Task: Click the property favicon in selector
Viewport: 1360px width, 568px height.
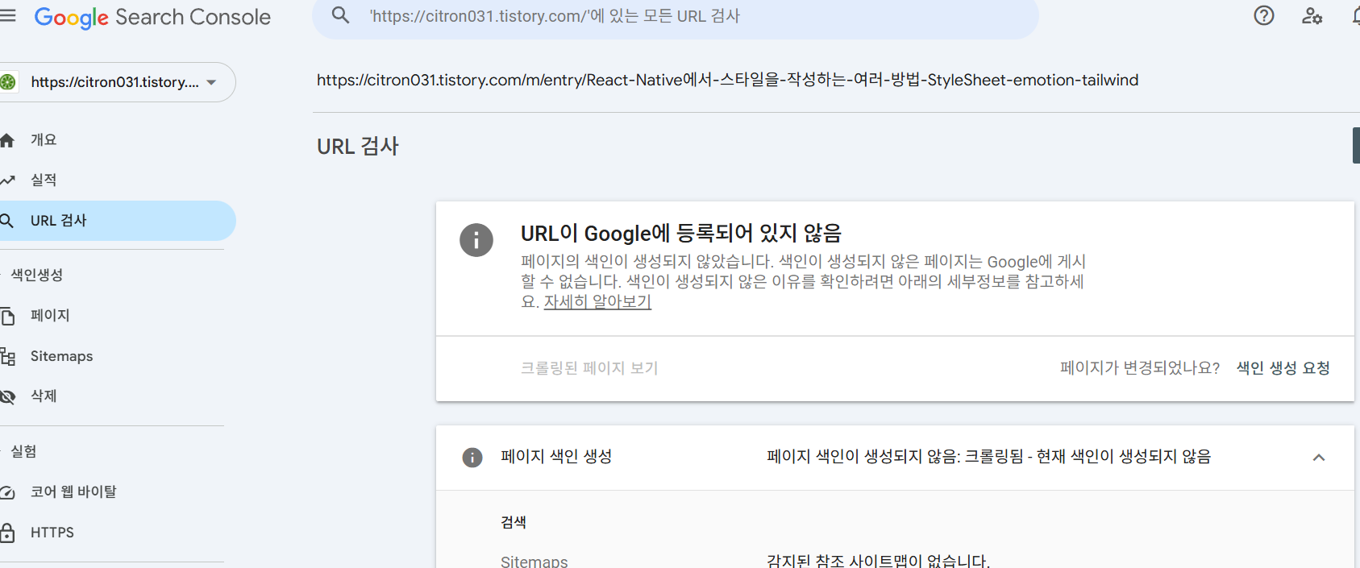Action: pyautogui.click(x=8, y=82)
